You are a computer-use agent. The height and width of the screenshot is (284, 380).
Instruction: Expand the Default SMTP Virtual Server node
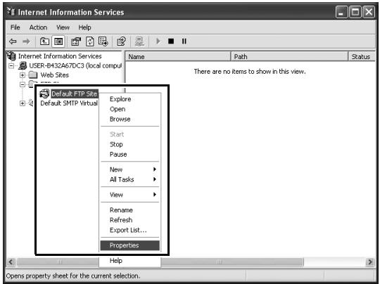[x=23, y=103]
